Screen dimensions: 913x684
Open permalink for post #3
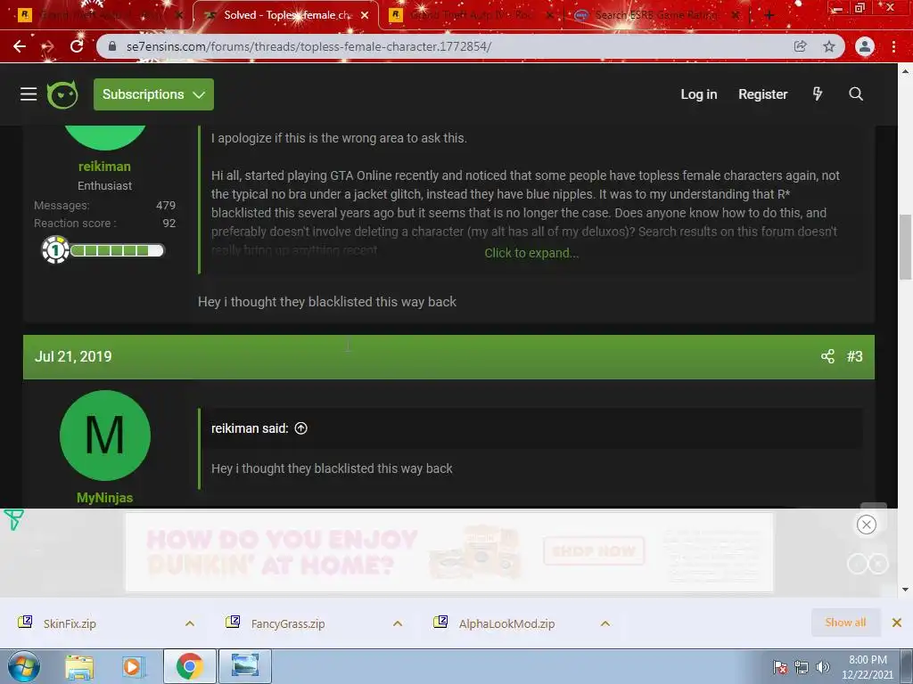pos(854,356)
